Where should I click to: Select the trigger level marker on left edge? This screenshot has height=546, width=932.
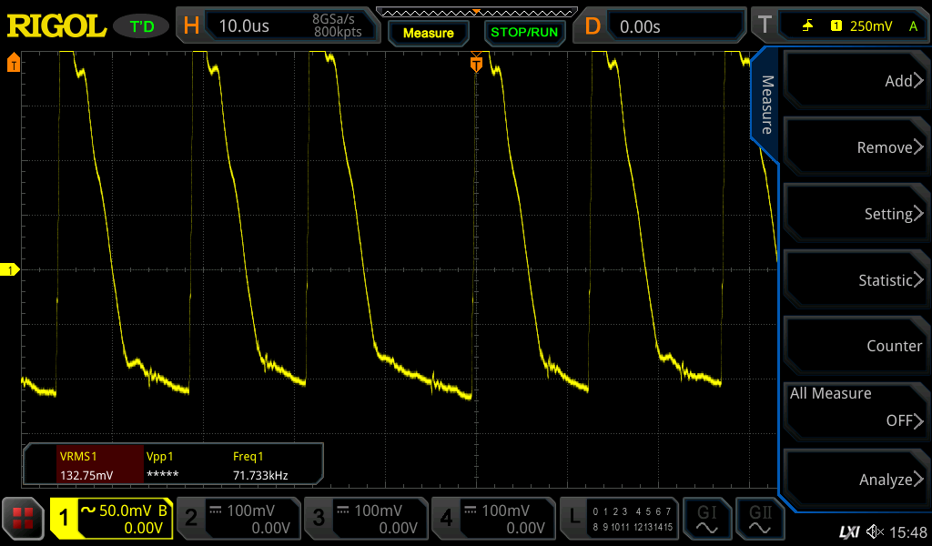[x=13, y=63]
